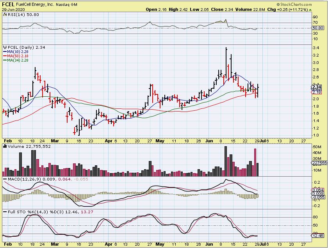Click the RSI(14) 50.80 indicator label

[x=23, y=15]
